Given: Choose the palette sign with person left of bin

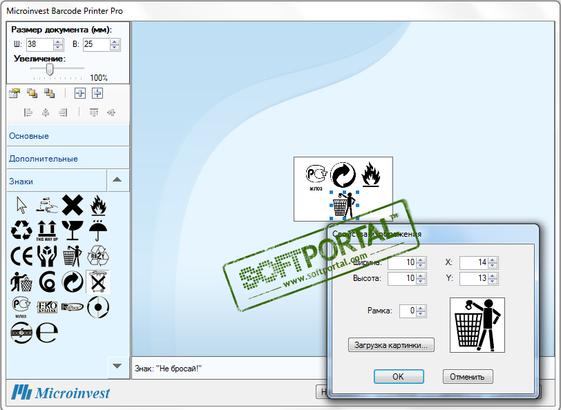Looking at the screenshot, I should tap(21, 282).
